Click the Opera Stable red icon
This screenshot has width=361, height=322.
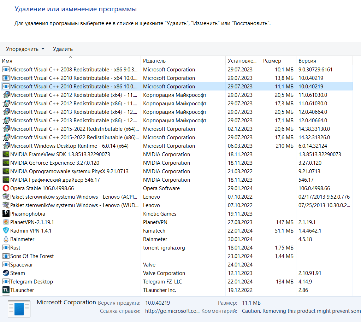click(6, 188)
